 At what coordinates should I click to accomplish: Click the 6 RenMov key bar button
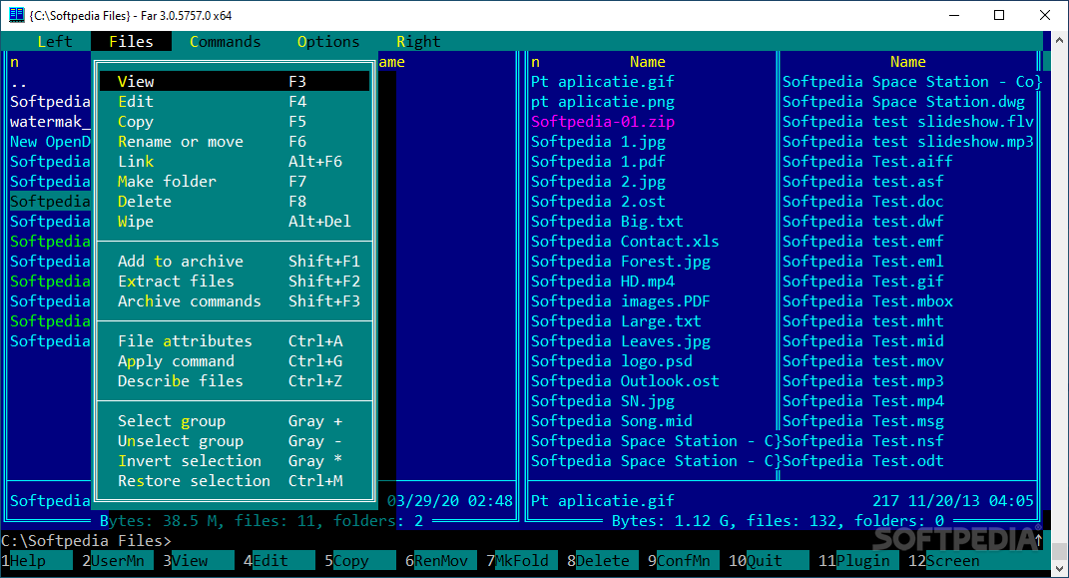(x=441, y=561)
